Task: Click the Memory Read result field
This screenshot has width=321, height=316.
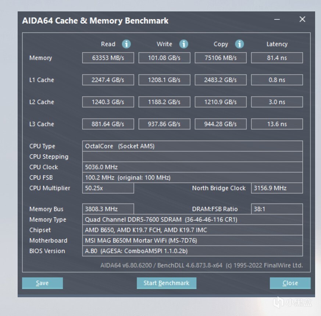Action: [108, 58]
